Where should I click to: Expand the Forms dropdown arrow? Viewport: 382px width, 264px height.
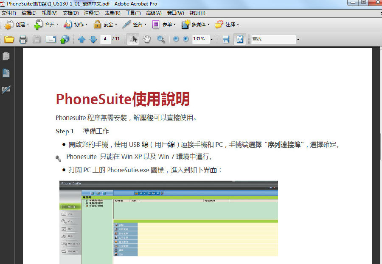(x=175, y=24)
